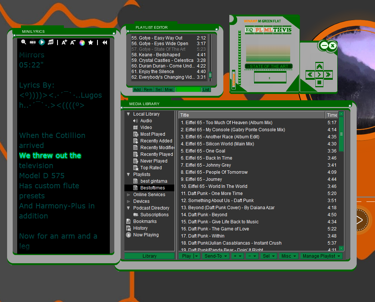
Task: Toggle the EQ button on the main player
Action: pos(249,30)
